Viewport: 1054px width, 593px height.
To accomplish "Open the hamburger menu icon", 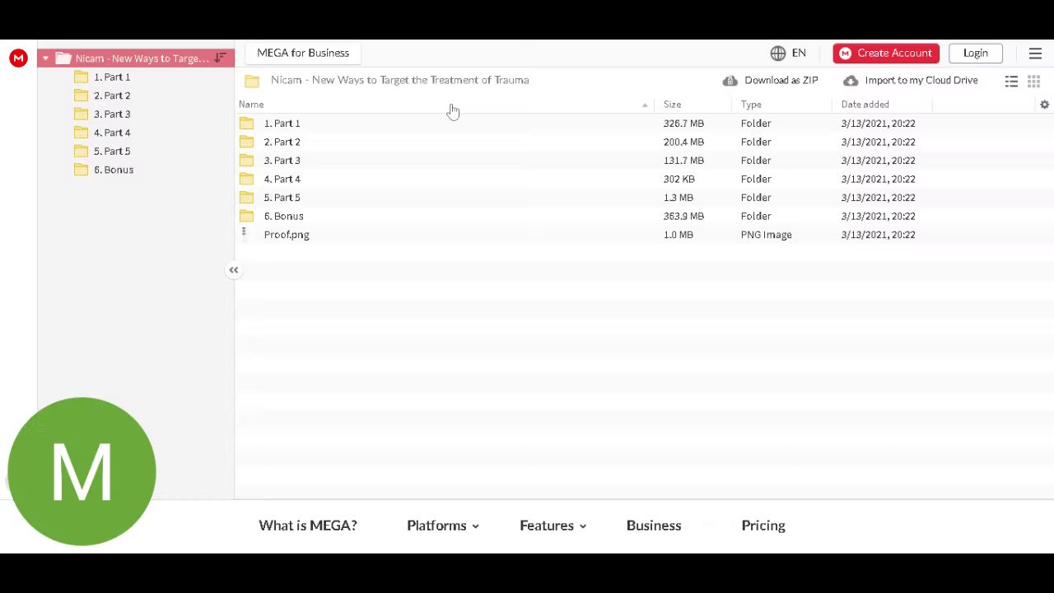I will click(1035, 53).
